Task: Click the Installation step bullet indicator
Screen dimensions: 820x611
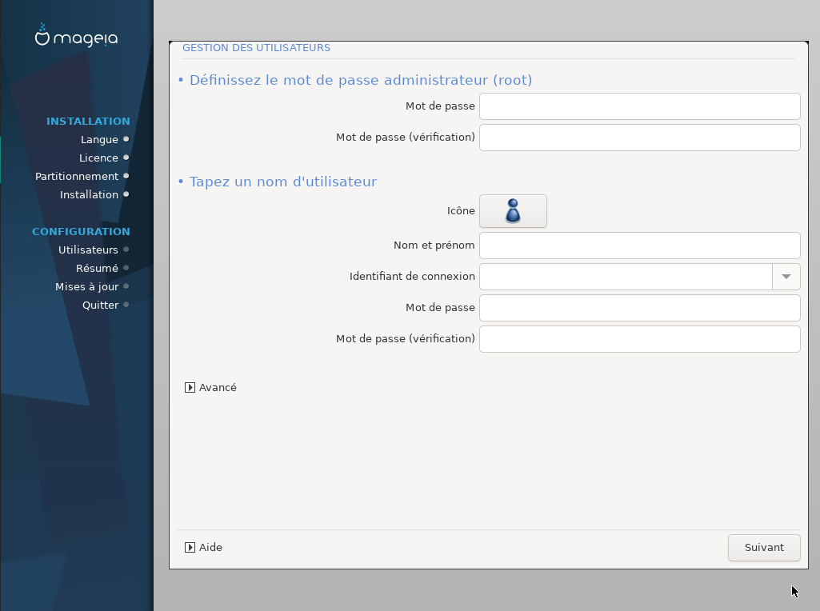Action: point(126,195)
